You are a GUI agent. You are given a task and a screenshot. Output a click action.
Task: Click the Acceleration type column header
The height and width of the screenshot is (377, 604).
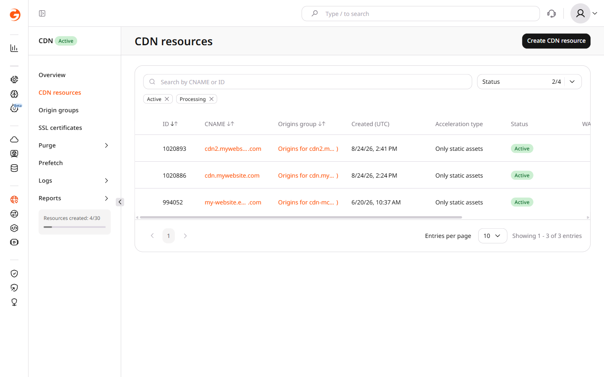pos(459,124)
